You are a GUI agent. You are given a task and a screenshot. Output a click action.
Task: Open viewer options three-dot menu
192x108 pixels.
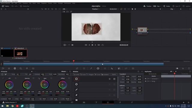click(129, 9)
